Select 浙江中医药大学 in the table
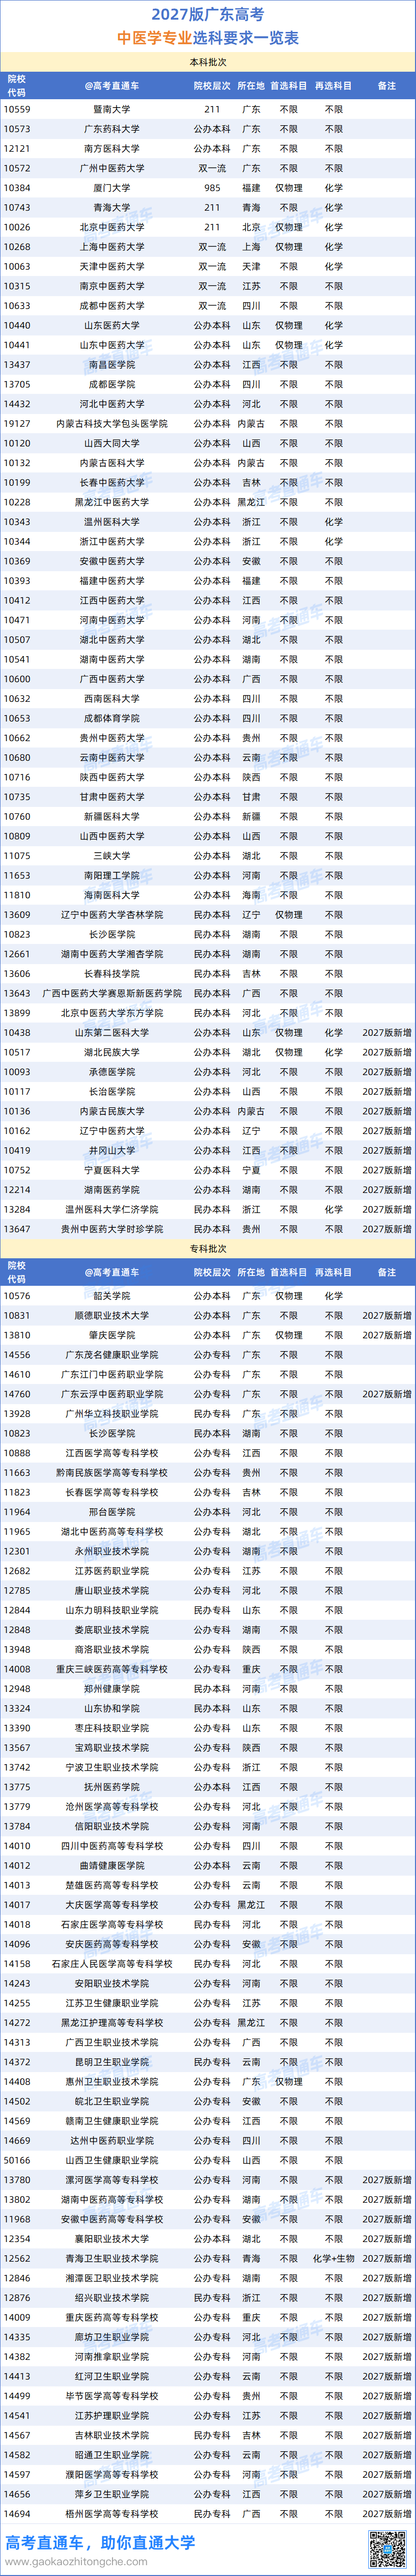 click(112, 541)
